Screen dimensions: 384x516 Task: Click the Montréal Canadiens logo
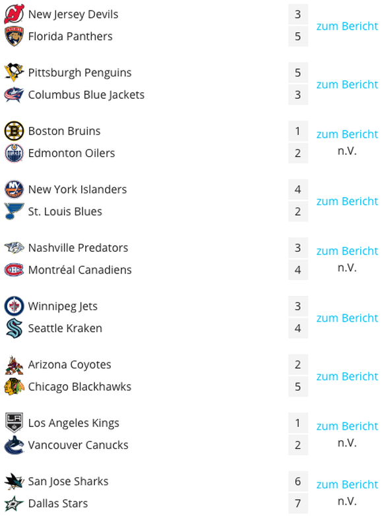coord(14,270)
